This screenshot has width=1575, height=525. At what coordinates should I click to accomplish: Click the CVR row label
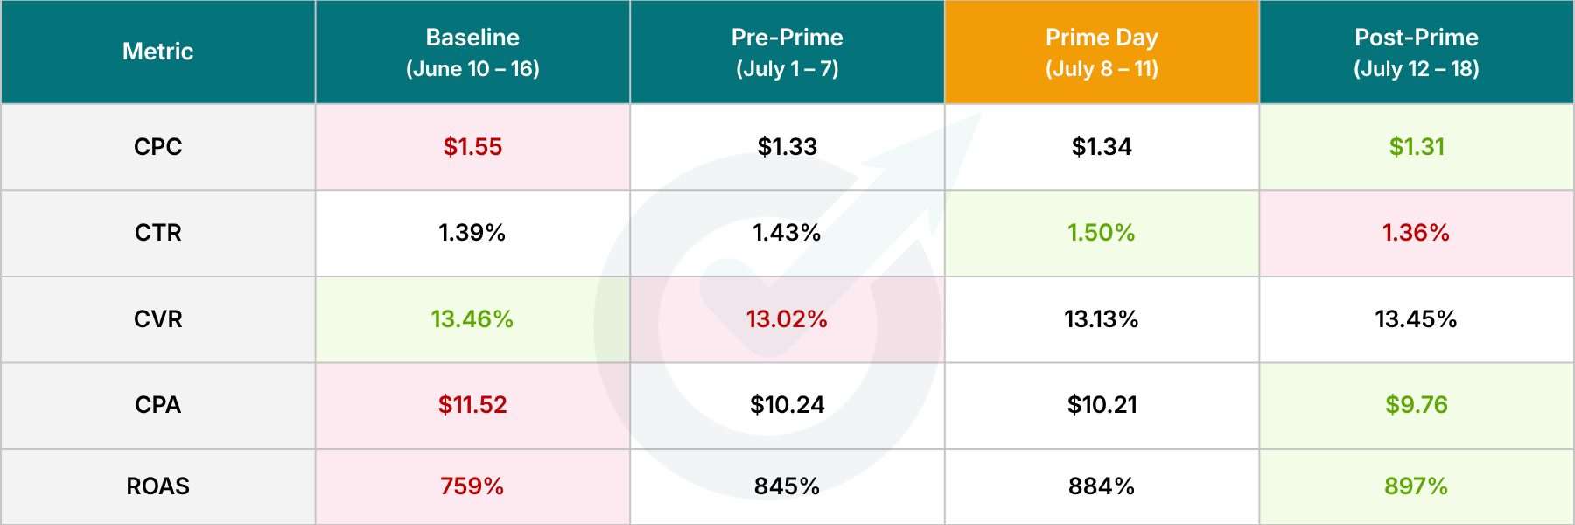tap(157, 319)
